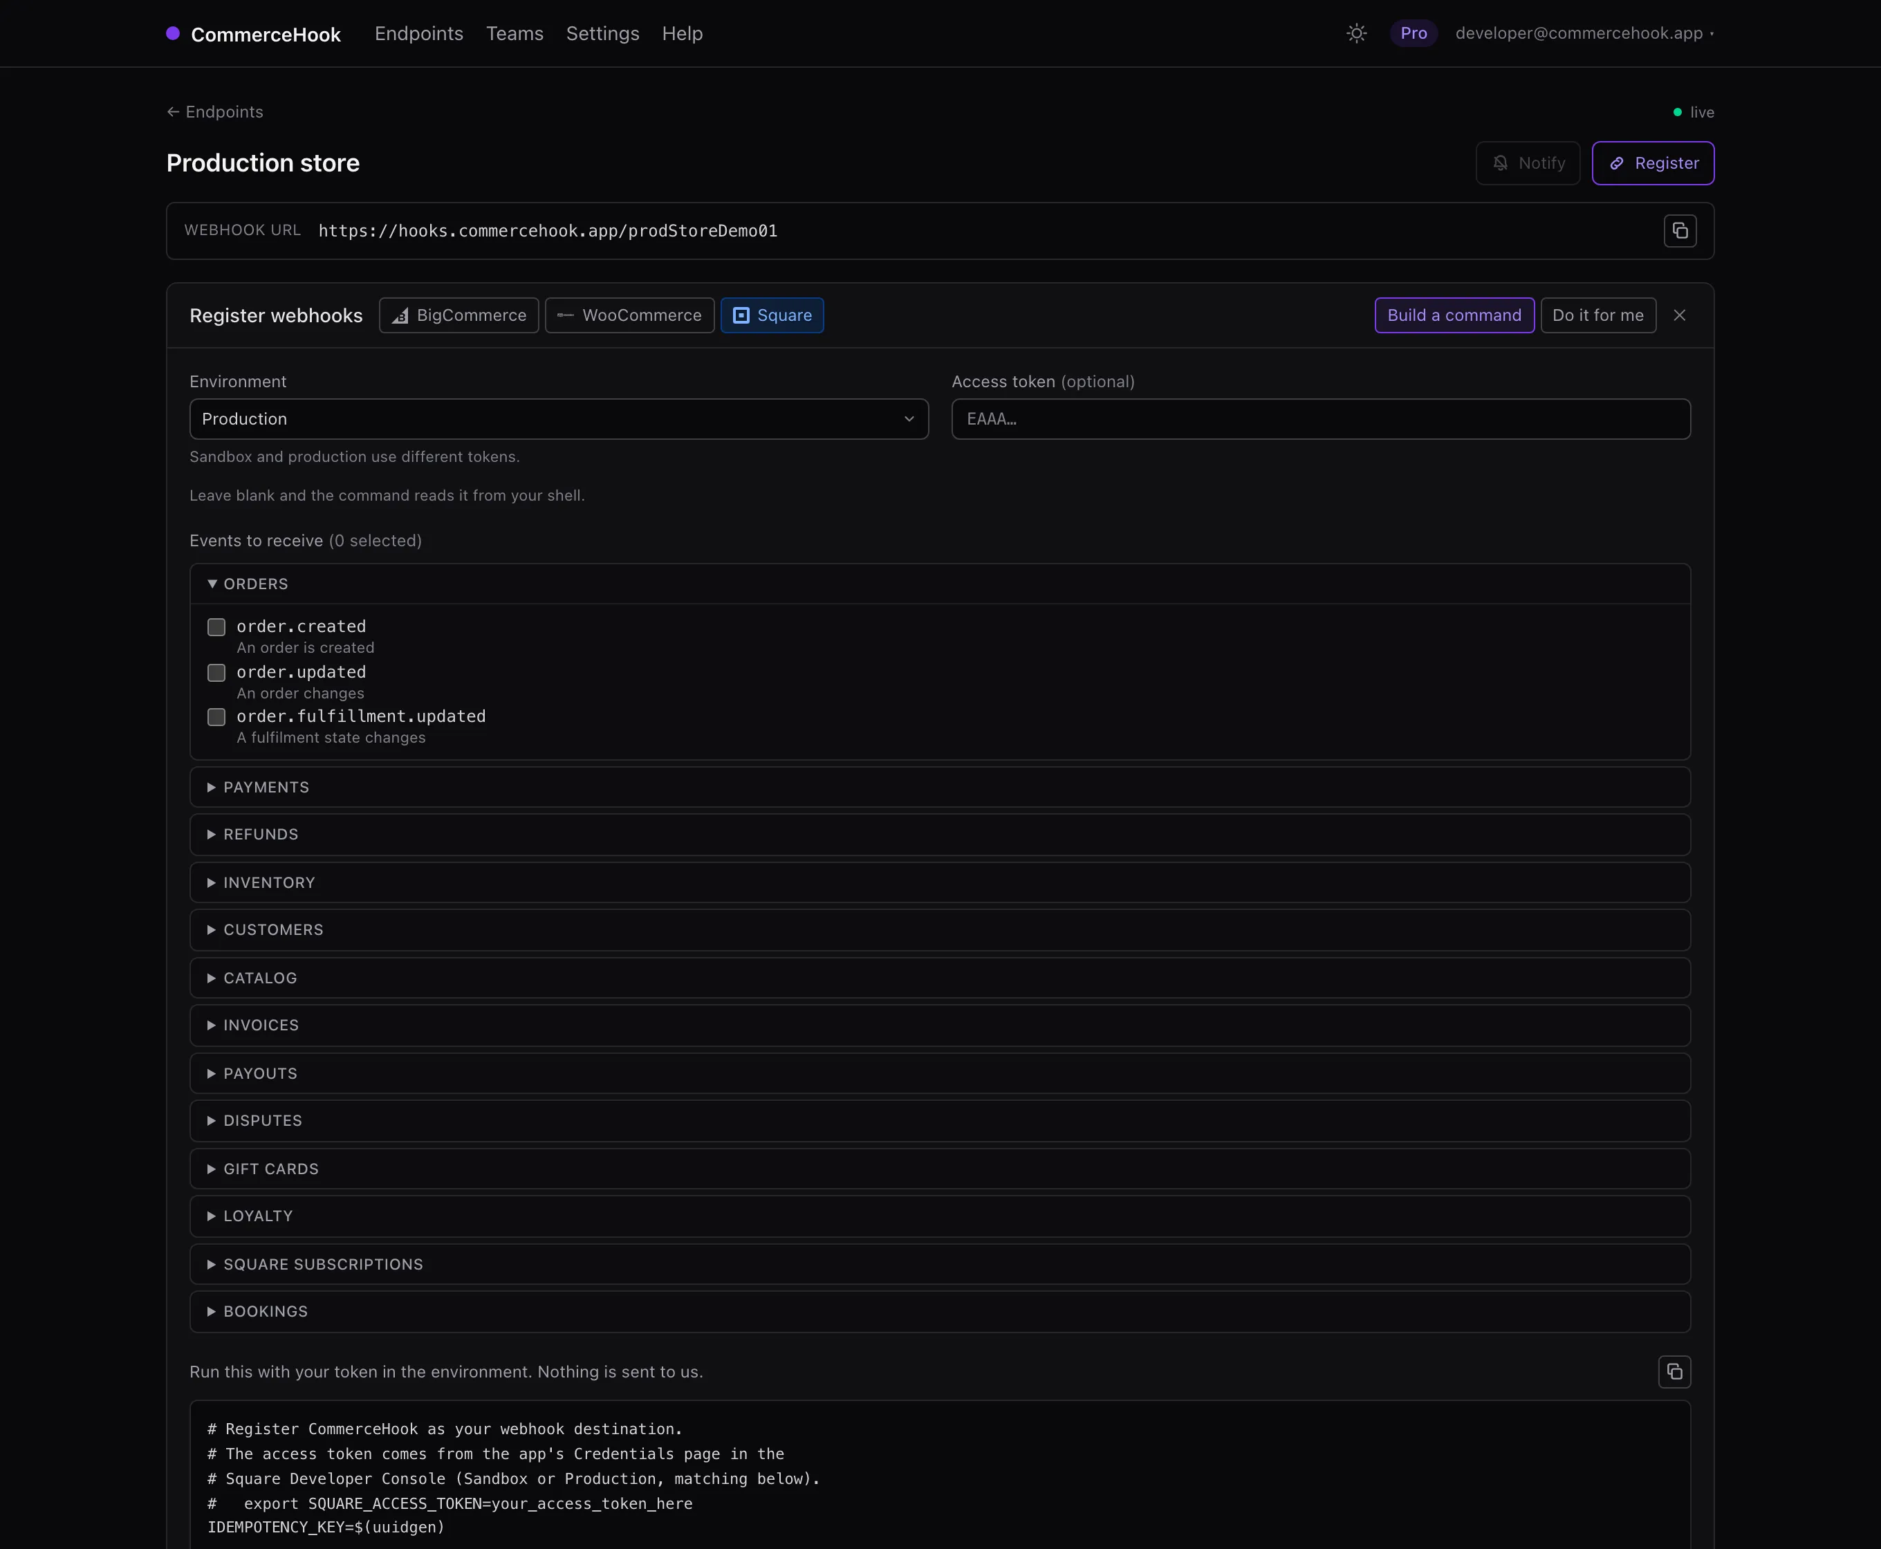Expand the SQUARE SUBSCRIPTIONS event group
The width and height of the screenshot is (1881, 1549).
pyautogui.click(x=940, y=1264)
